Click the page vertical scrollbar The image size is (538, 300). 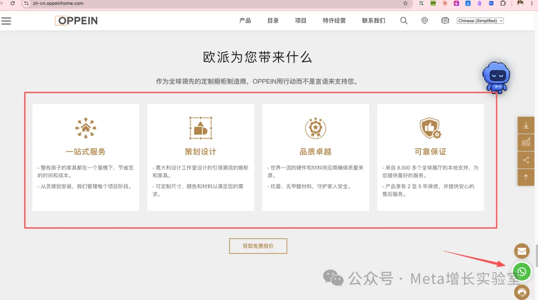(x=537, y=256)
